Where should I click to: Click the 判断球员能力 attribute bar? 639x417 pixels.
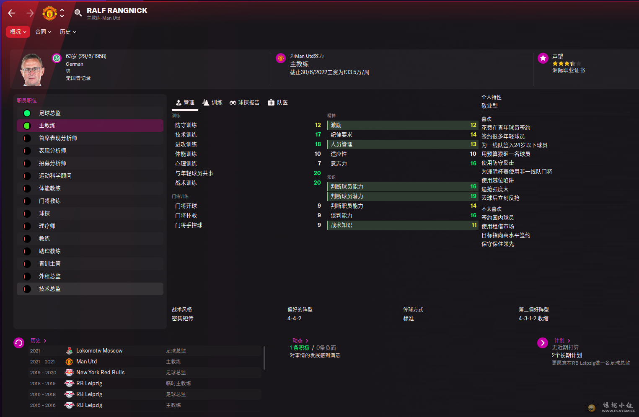point(403,187)
